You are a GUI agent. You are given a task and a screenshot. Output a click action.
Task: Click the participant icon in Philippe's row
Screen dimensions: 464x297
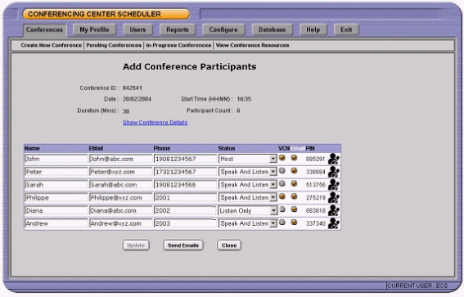(x=334, y=198)
